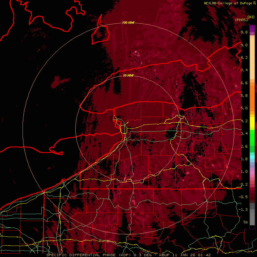Click the 6.6 value on the color scale
Screen dimensions: 257x257
244,83
